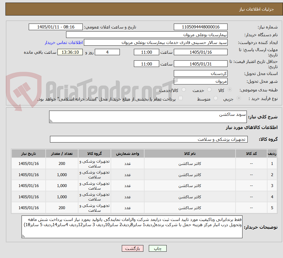
Task: Click کاتتر ساکشن in row 1
Action: click(x=190, y=164)
